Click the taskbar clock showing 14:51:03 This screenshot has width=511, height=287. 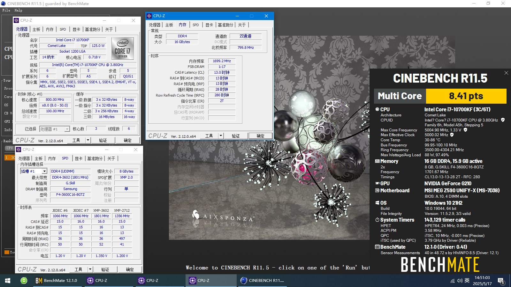pyautogui.click(x=482, y=281)
